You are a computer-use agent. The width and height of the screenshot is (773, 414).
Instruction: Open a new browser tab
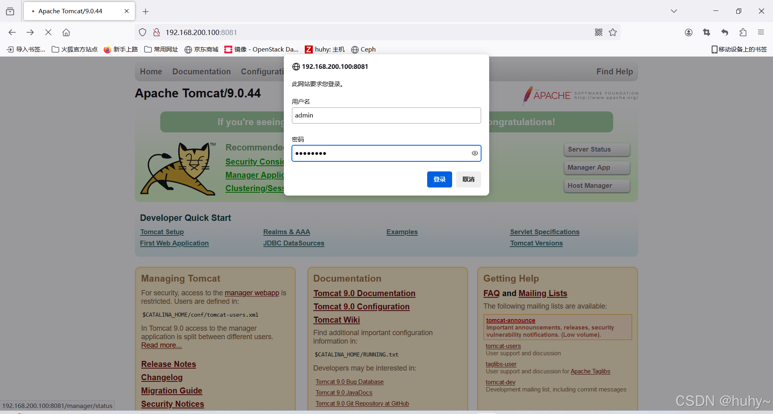(146, 12)
